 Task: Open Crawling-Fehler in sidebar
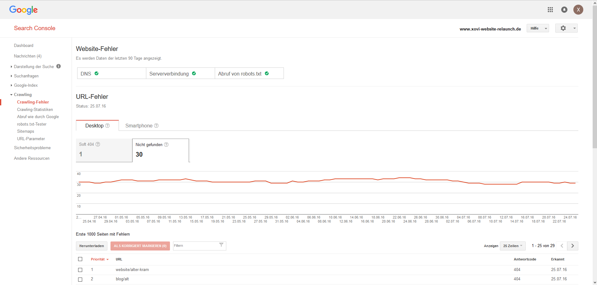click(33, 102)
